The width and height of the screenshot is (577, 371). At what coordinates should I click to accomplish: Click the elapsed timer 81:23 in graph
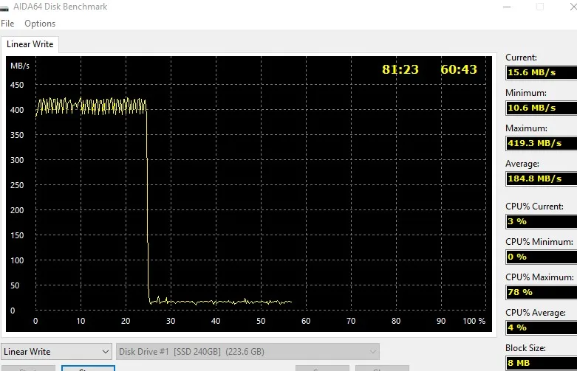point(400,69)
